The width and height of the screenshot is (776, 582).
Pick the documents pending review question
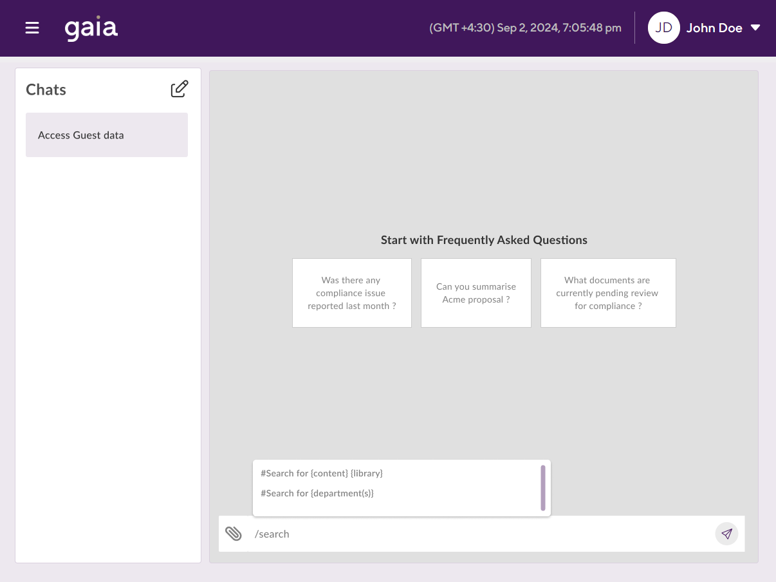(607, 293)
